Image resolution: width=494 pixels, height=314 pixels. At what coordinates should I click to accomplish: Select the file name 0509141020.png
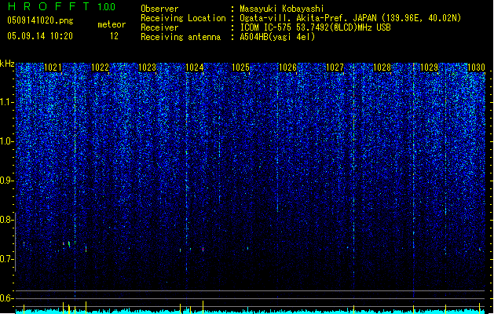click(x=40, y=20)
